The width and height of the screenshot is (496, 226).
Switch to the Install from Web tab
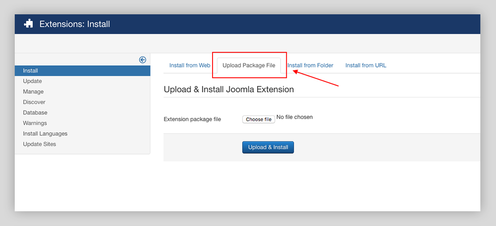[190, 65]
